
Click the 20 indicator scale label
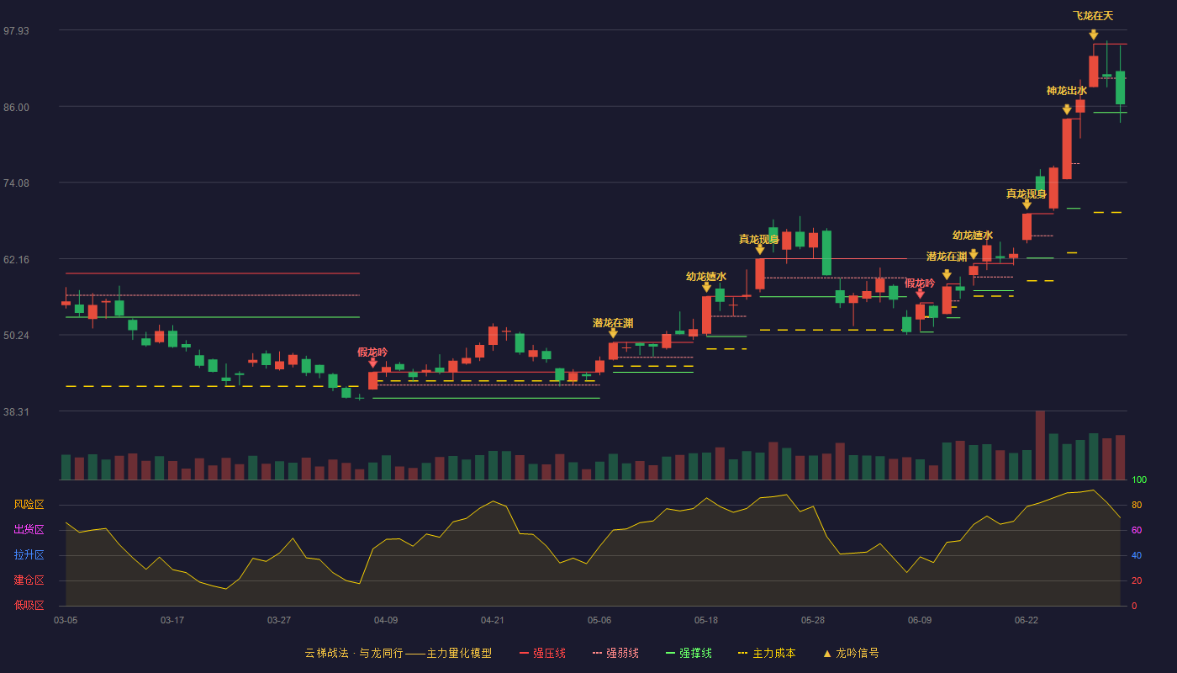1137,580
